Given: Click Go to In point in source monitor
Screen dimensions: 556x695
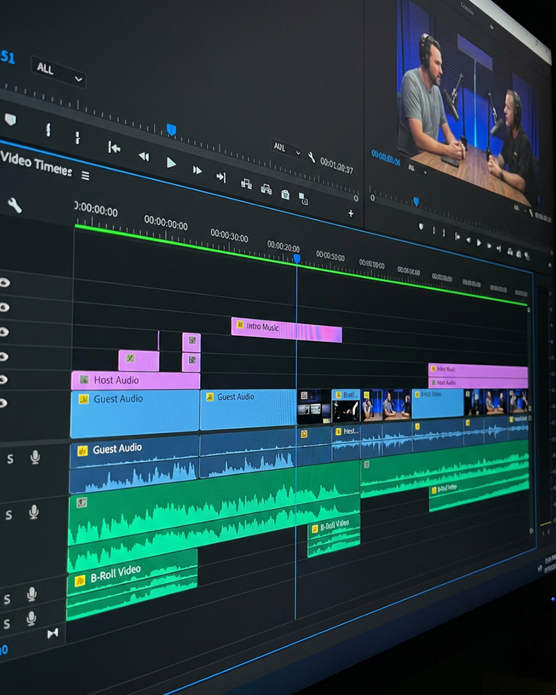Looking at the screenshot, I should click(114, 147).
